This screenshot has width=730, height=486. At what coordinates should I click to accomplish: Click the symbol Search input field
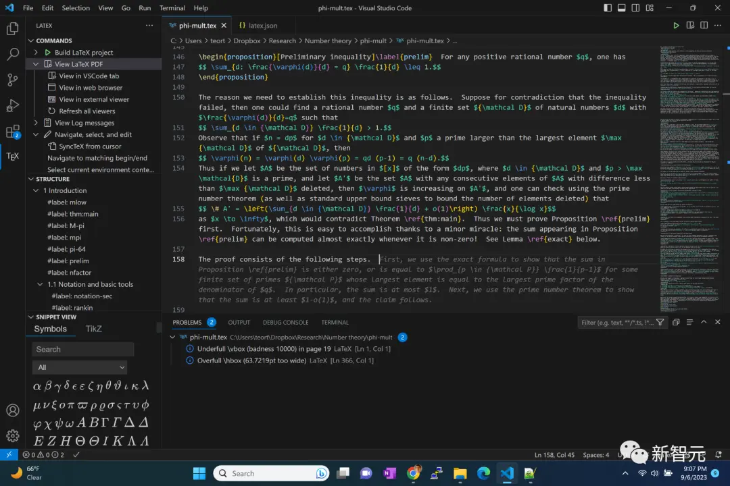tap(83, 349)
